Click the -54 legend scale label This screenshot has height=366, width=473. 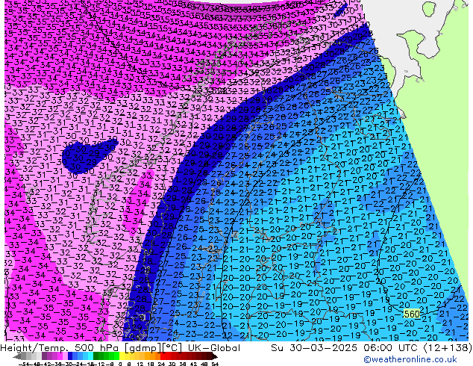coord(24,364)
